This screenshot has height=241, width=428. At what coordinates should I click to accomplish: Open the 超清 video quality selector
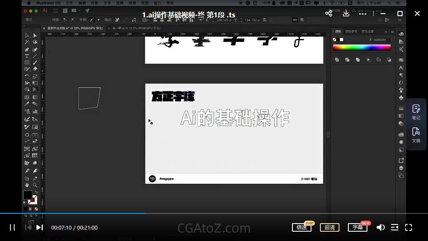329,227
